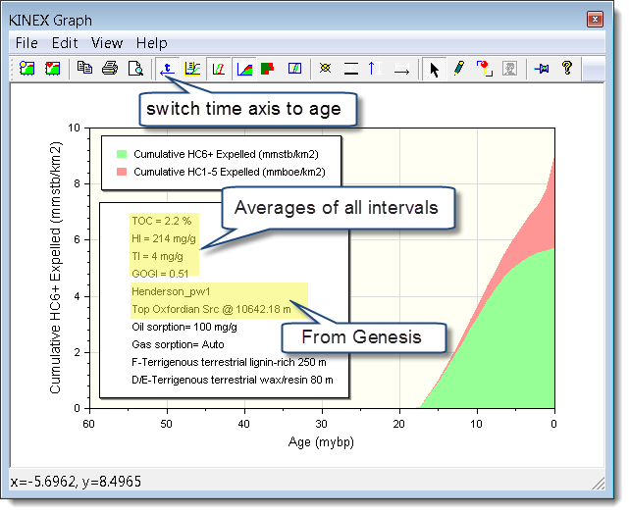This screenshot has height=514, width=629.
Task: Open print preview with the magnifier page icon
Action: pyautogui.click(x=135, y=69)
